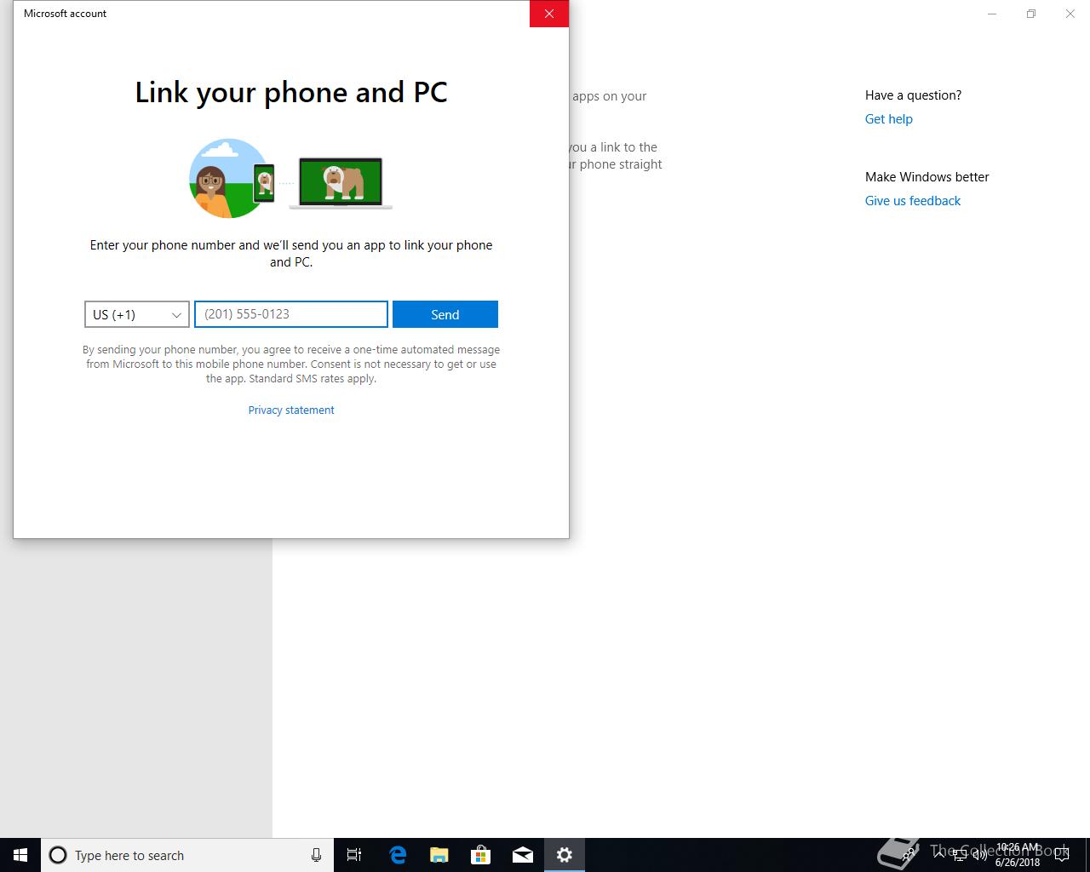Restore down the Settings window

(x=1031, y=14)
